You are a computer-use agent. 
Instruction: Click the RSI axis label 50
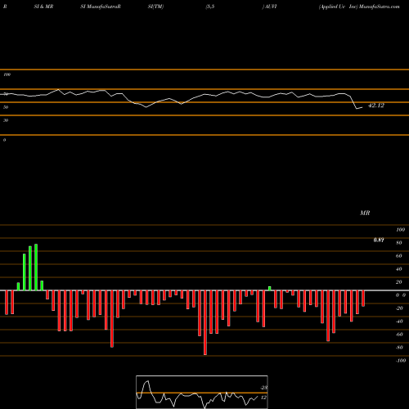[6, 107]
